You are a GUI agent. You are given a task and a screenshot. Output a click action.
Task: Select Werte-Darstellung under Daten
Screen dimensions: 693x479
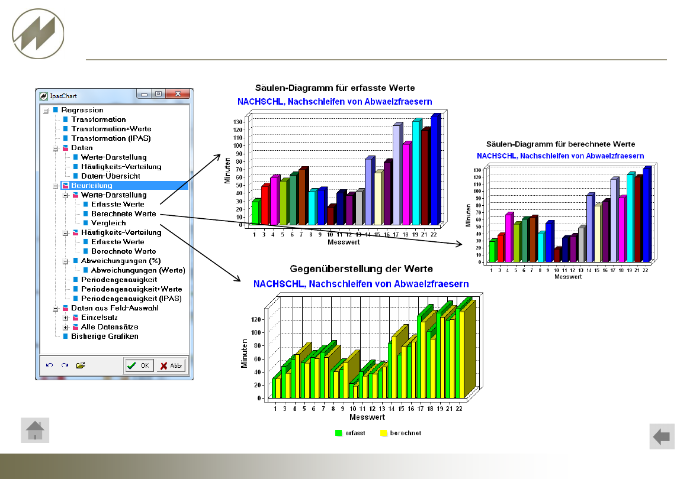(x=114, y=157)
